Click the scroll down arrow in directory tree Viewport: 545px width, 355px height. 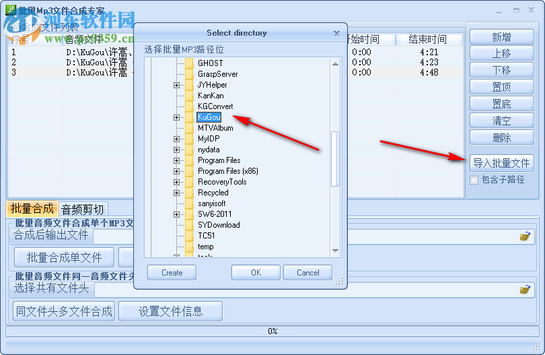pyautogui.click(x=335, y=251)
